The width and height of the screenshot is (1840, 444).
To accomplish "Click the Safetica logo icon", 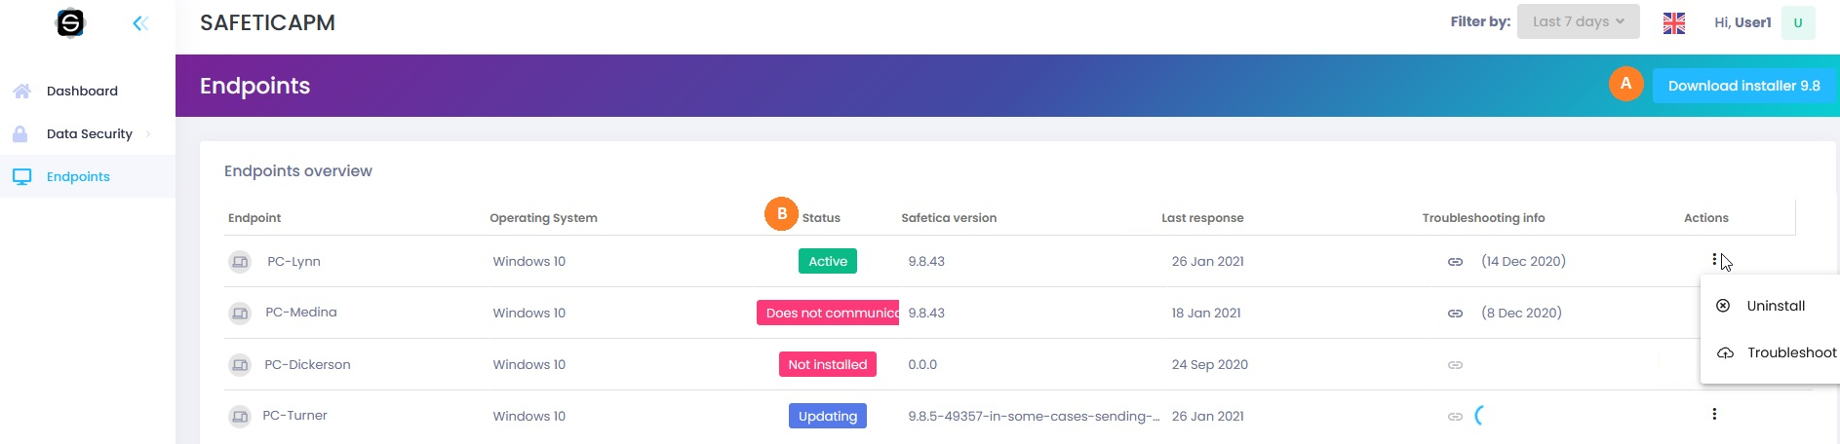I will (x=70, y=22).
